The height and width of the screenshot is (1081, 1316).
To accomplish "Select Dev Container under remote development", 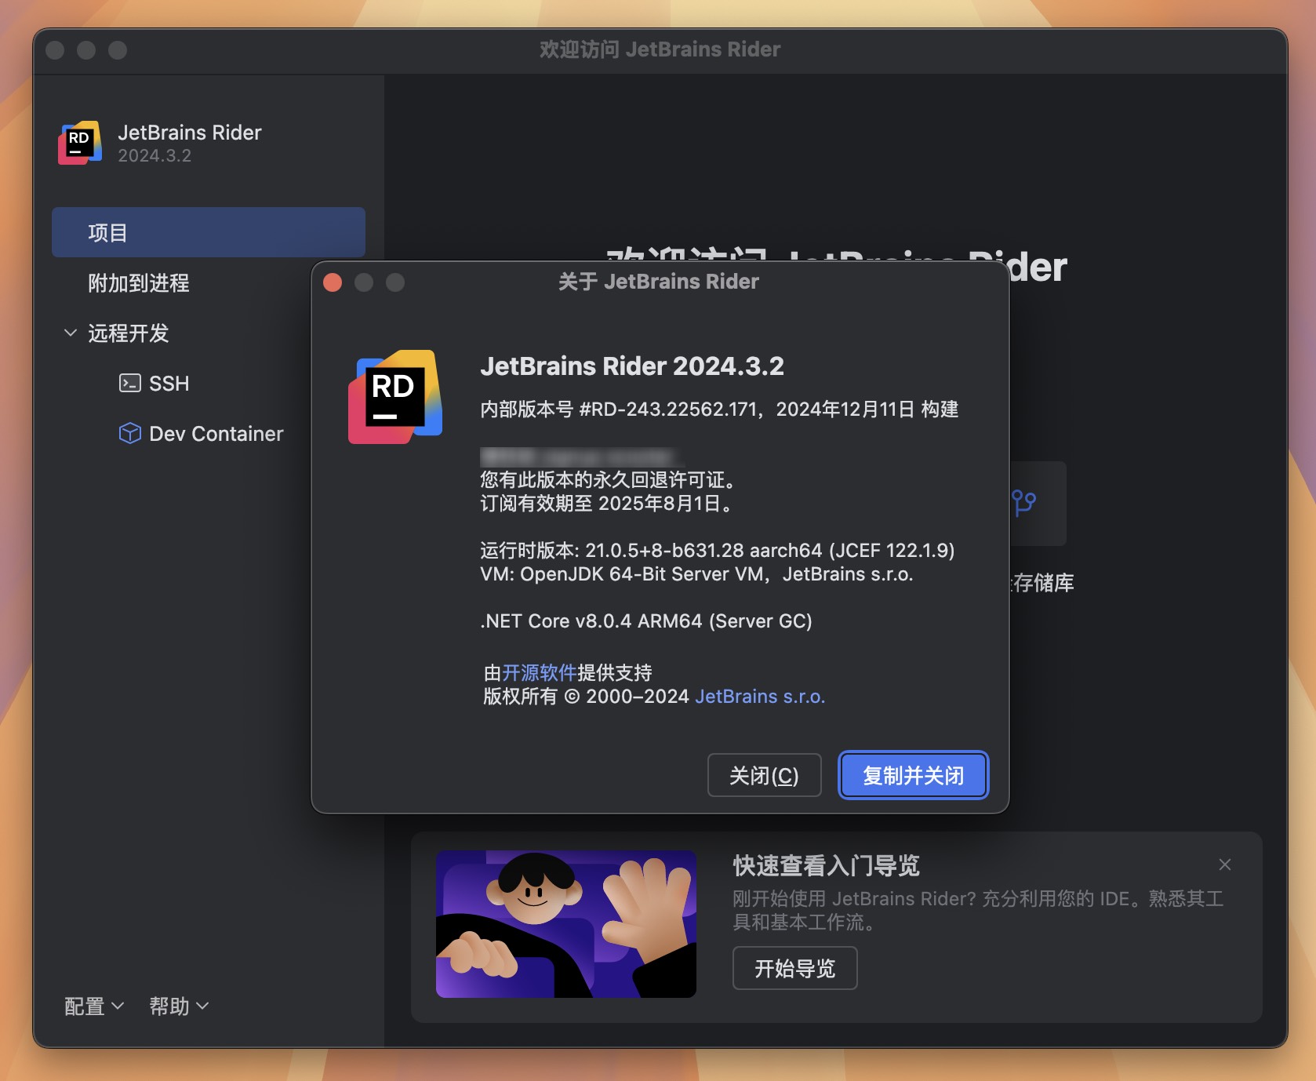I will tap(216, 434).
